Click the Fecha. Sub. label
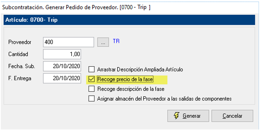The height and width of the screenshot is (130, 260). (22, 66)
